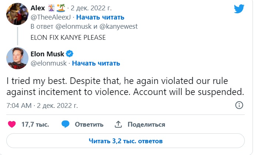Follow Elon Musk via Начать читать link
The image size is (254, 155).
pyautogui.click(x=96, y=63)
